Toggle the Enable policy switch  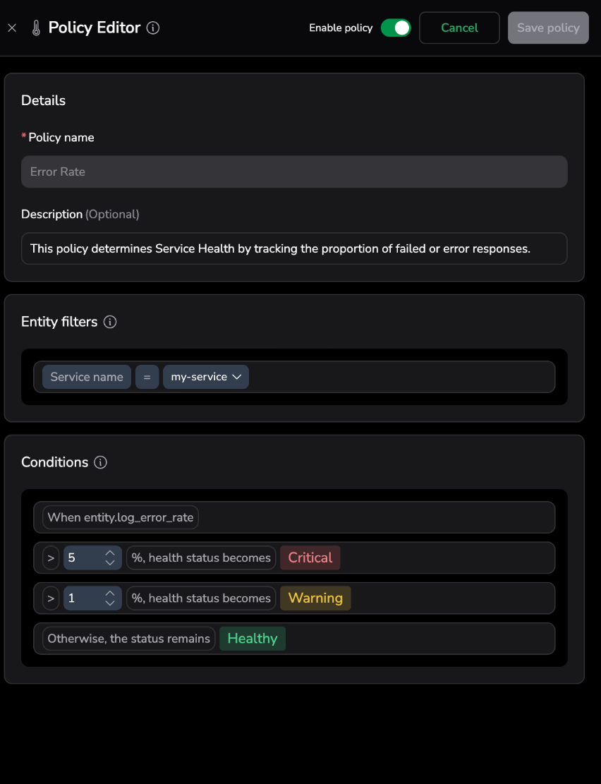[x=396, y=28]
